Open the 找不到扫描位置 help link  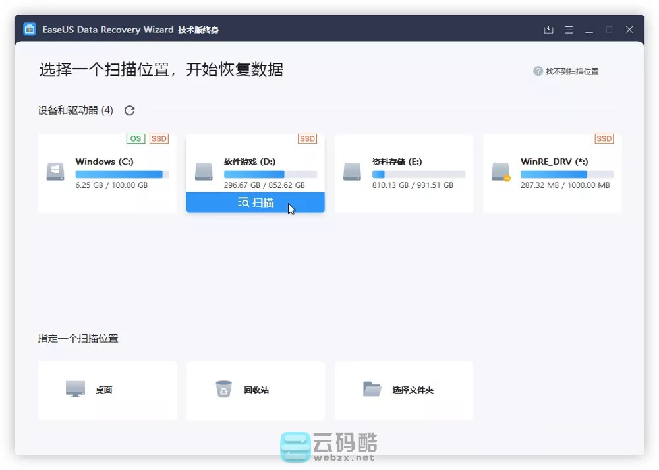click(572, 71)
